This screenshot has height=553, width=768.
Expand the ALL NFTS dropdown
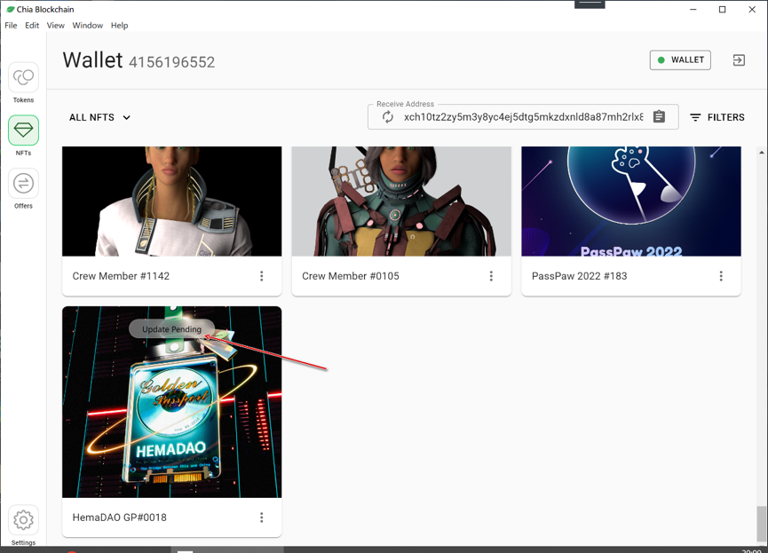point(99,117)
